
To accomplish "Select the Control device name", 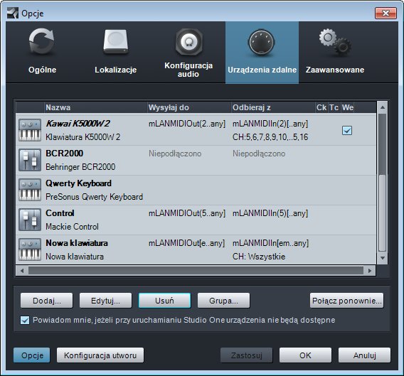I will pos(60,213).
